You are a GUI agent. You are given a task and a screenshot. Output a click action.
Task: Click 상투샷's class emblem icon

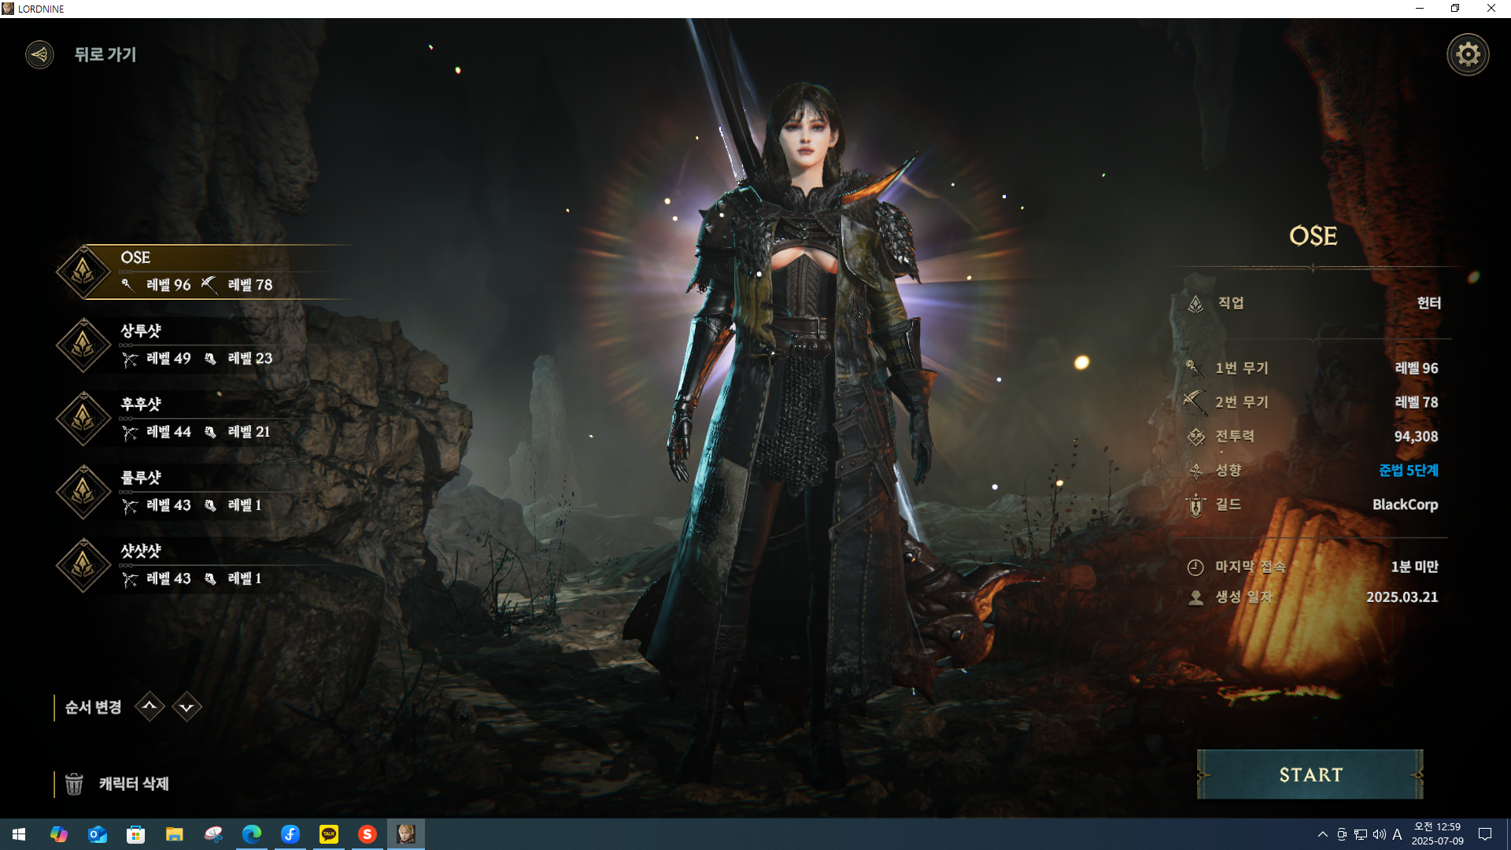(x=83, y=346)
